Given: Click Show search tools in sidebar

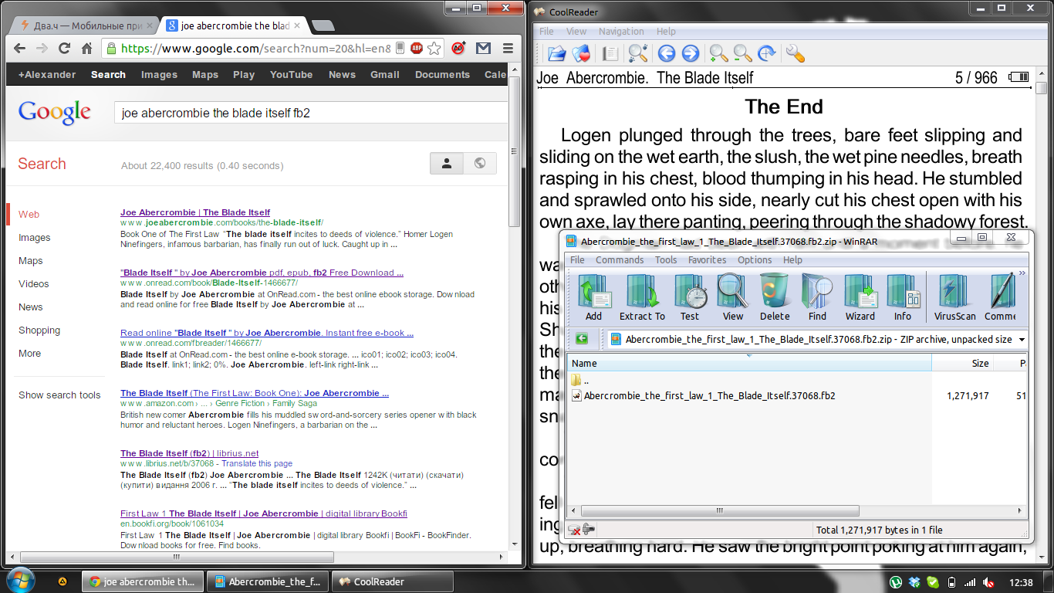Looking at the screenshot, I should coord(59,395).
